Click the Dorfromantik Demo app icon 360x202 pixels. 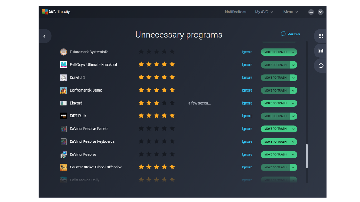[x=63, y=90]
